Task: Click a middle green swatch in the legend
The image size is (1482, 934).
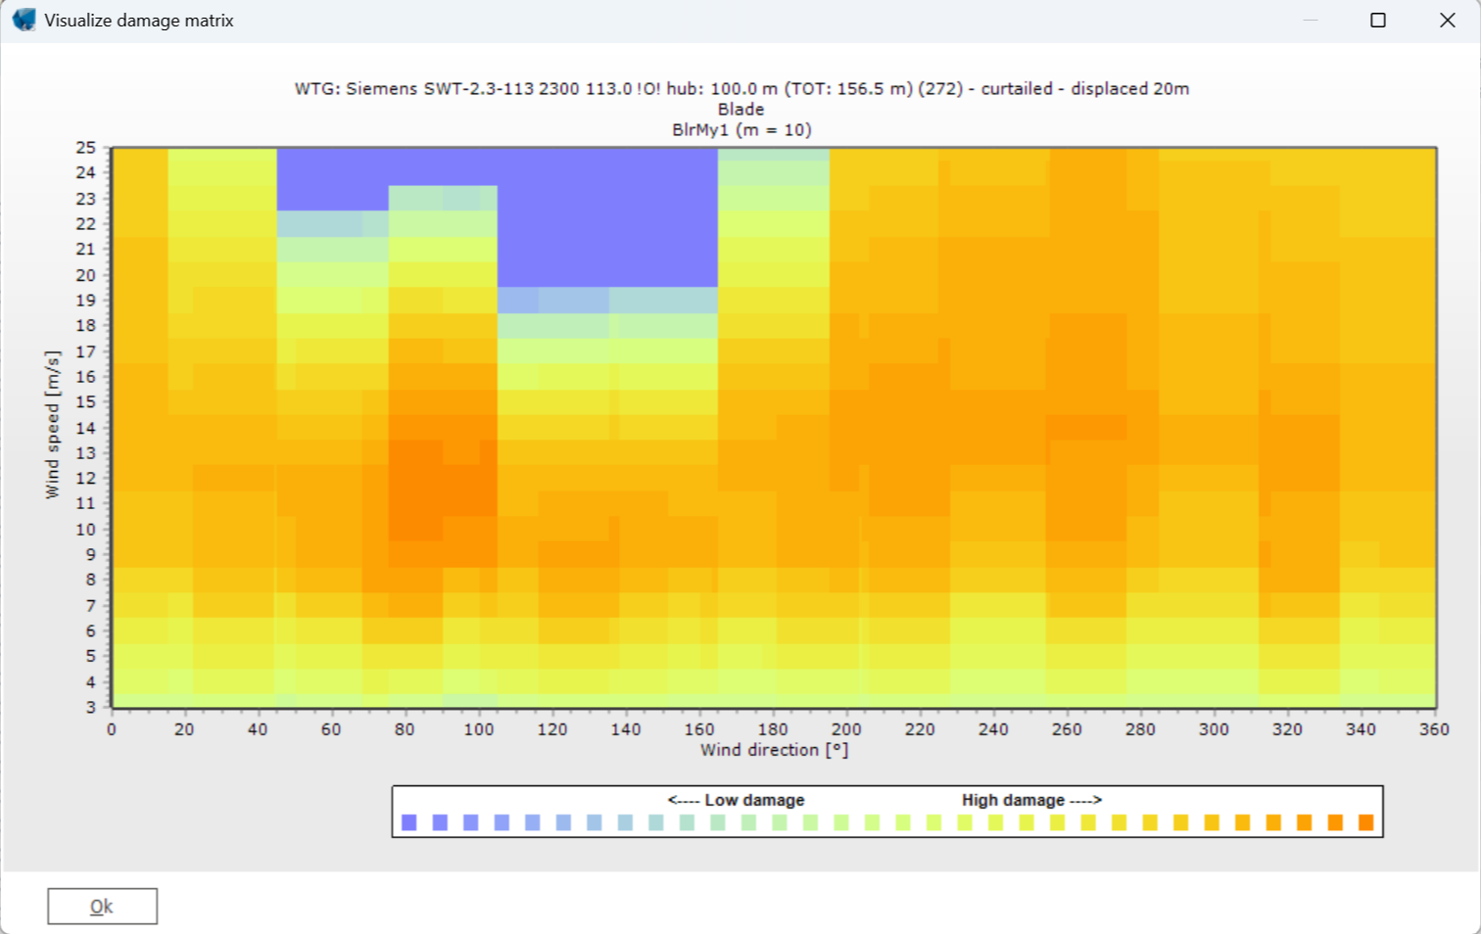Action: pyautogui.click(x=749, y=821)
